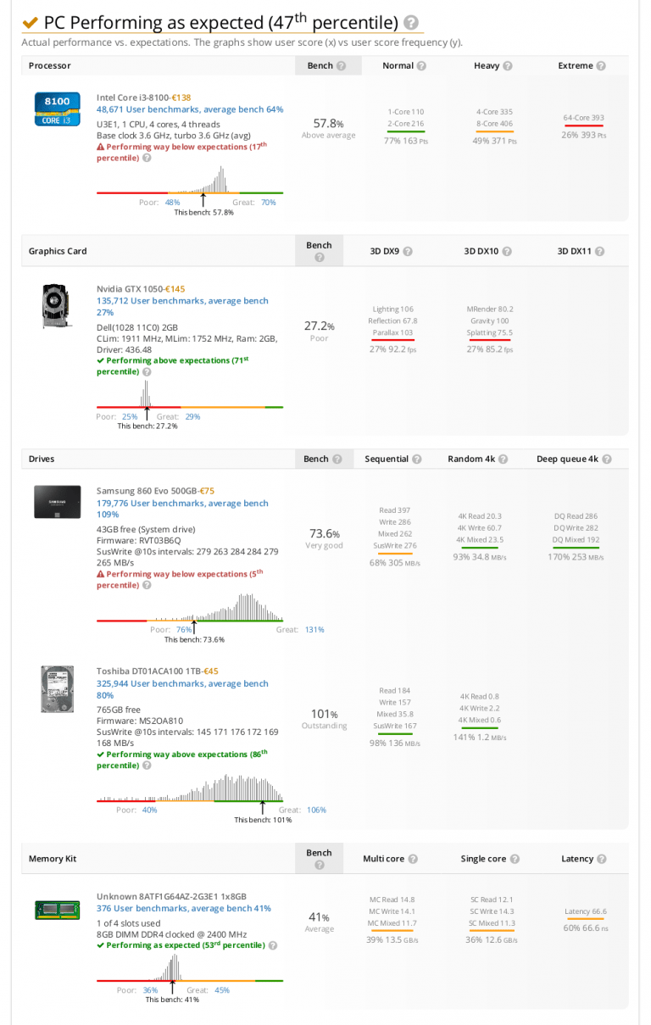Open the help icon next to the title
The image size is (651, 1025).
(412, 22)
